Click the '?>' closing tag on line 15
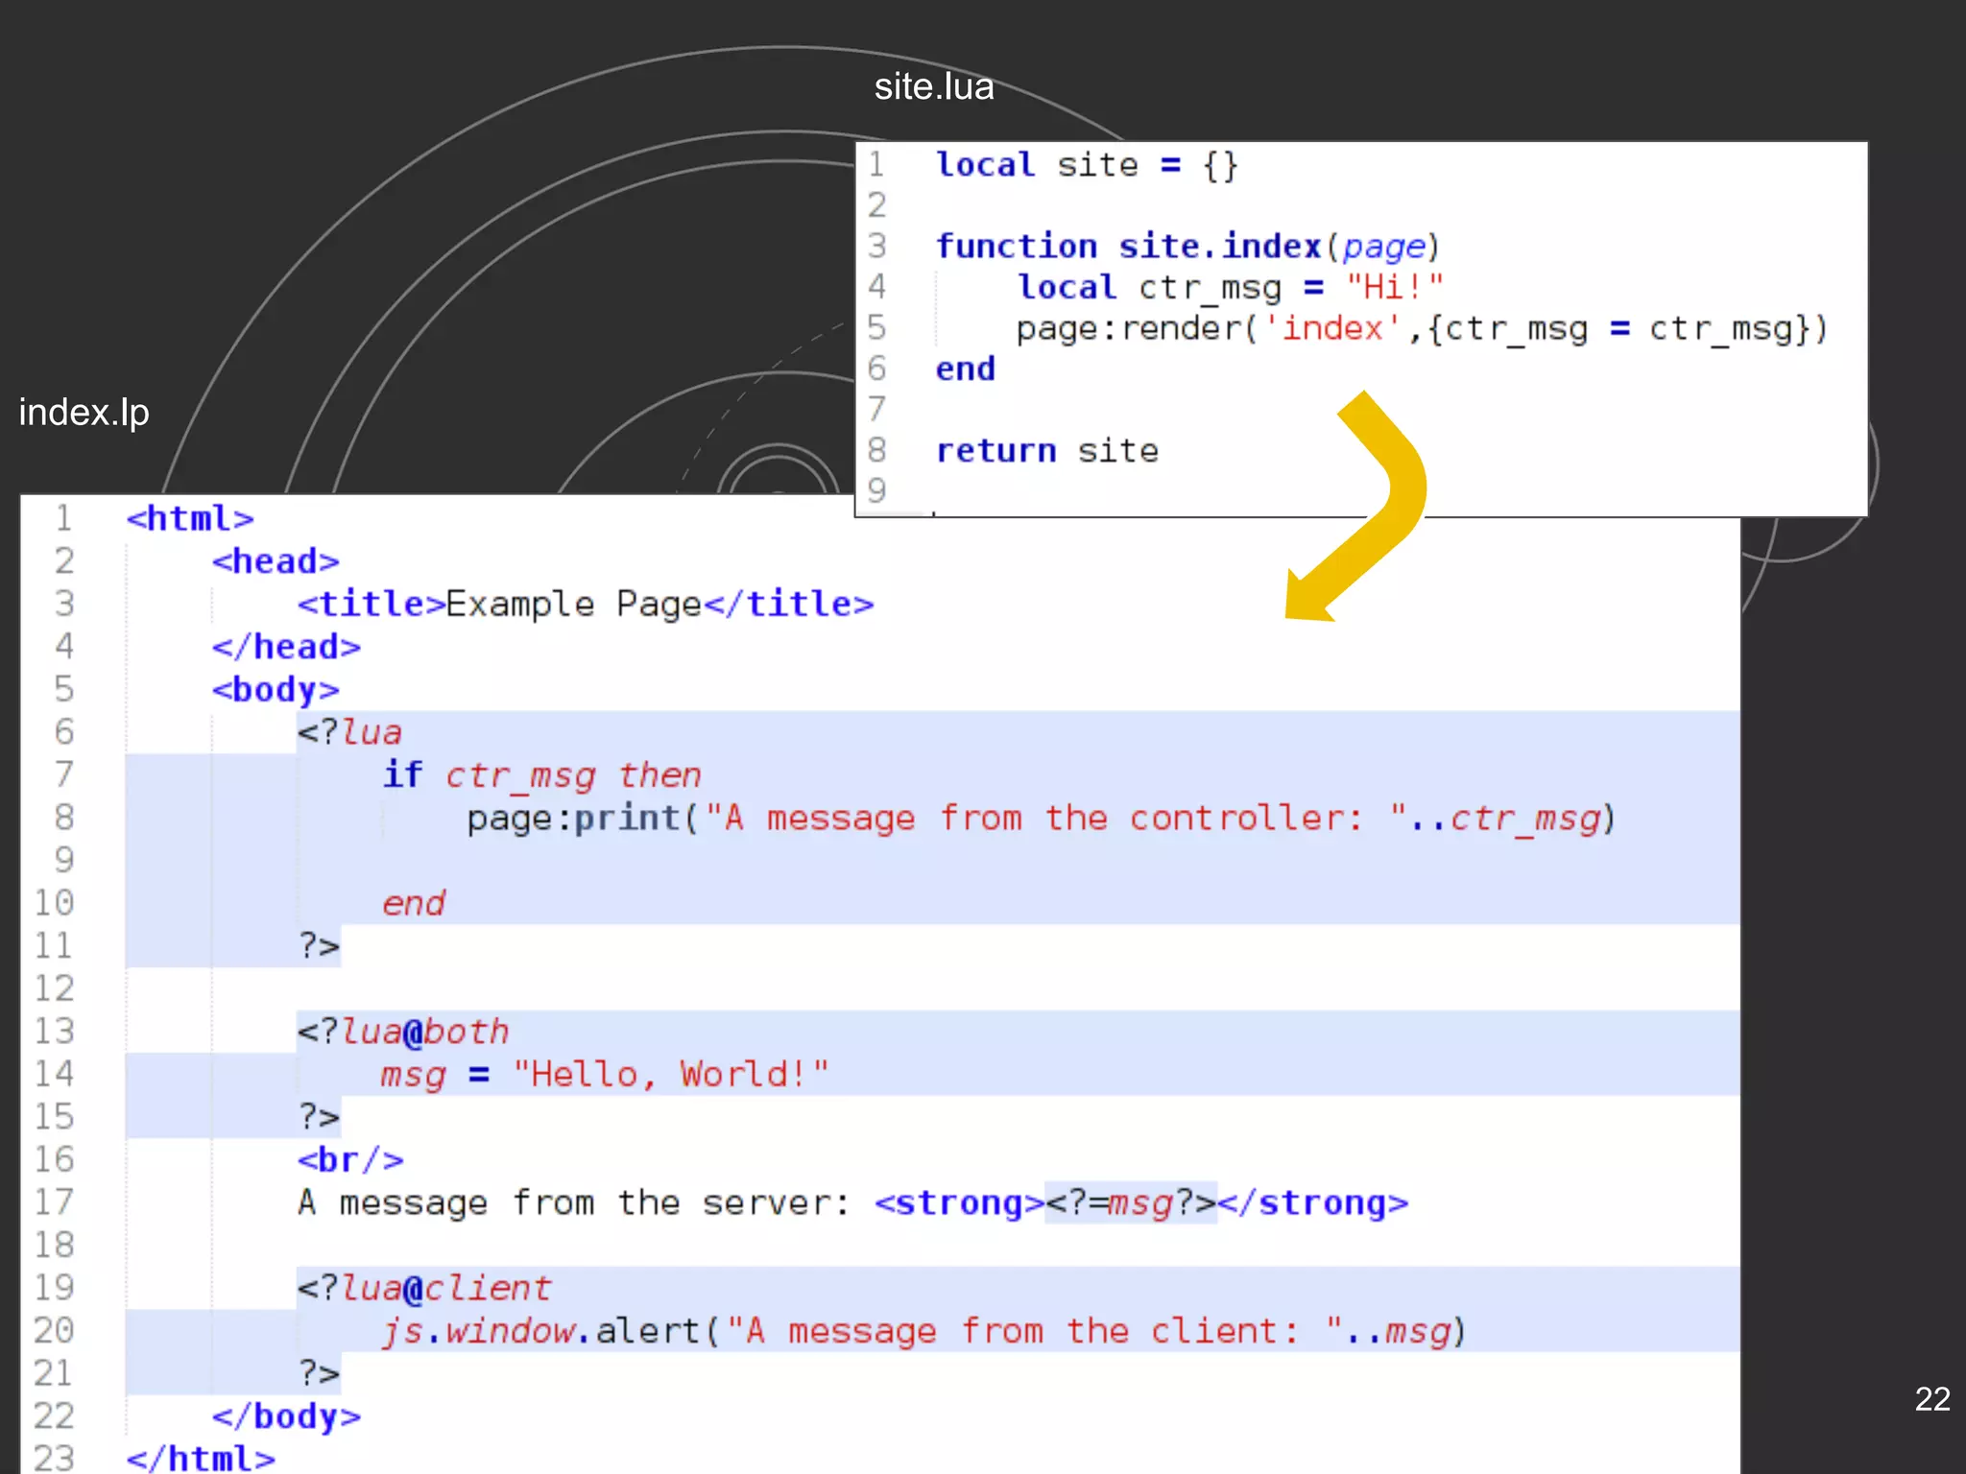This screenshot has height=1474, width=1966. pos(319,1117)
